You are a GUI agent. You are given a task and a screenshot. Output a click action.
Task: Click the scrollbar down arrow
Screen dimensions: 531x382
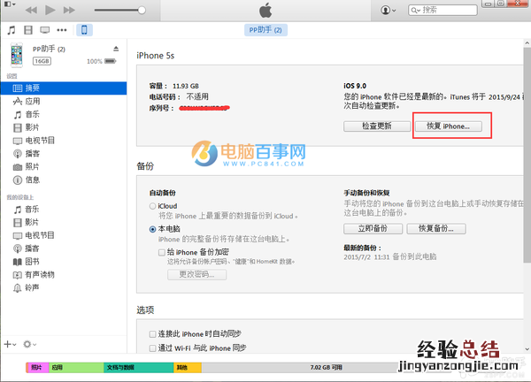pyautogui.click(x=527, y=349)
